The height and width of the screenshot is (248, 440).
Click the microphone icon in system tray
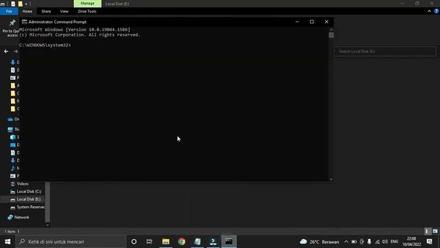point(369,242)
